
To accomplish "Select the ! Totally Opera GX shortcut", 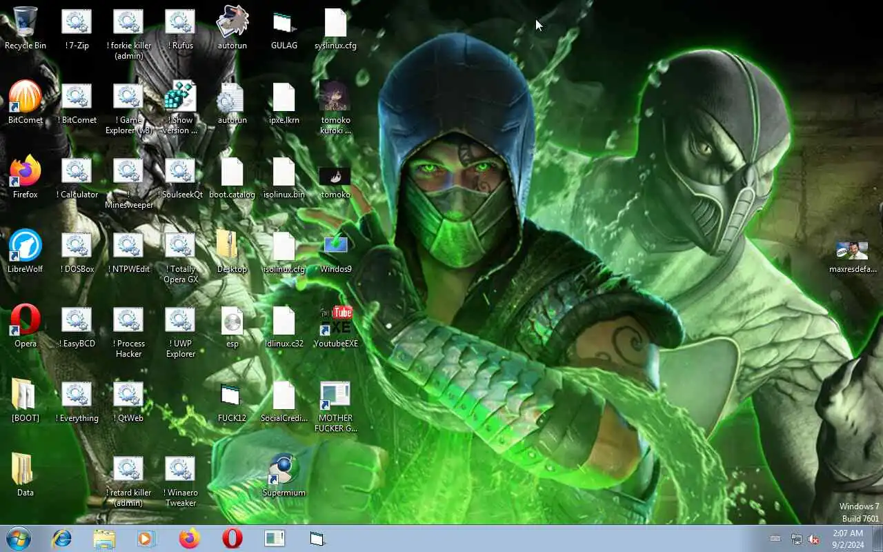I will click(180, 257).
